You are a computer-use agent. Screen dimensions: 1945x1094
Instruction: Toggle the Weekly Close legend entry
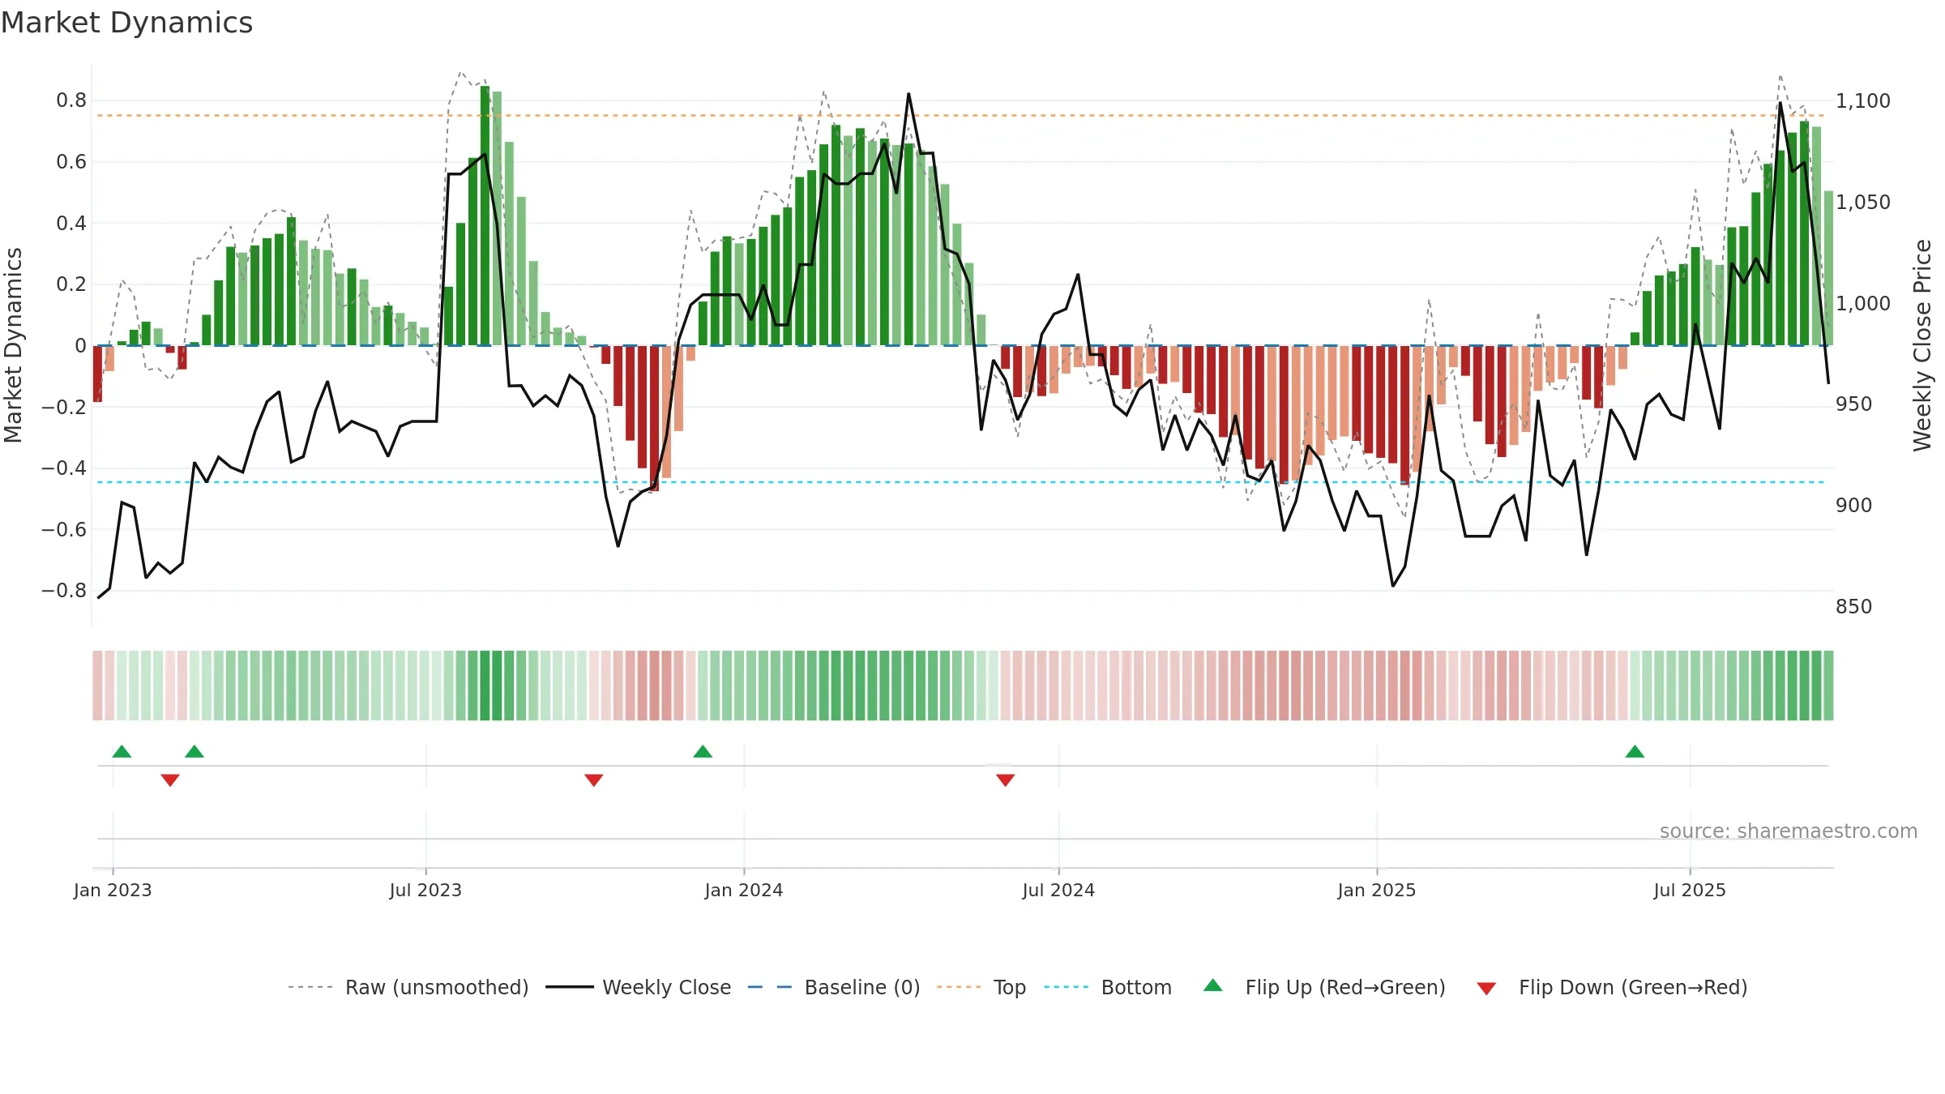coord(638,987)
